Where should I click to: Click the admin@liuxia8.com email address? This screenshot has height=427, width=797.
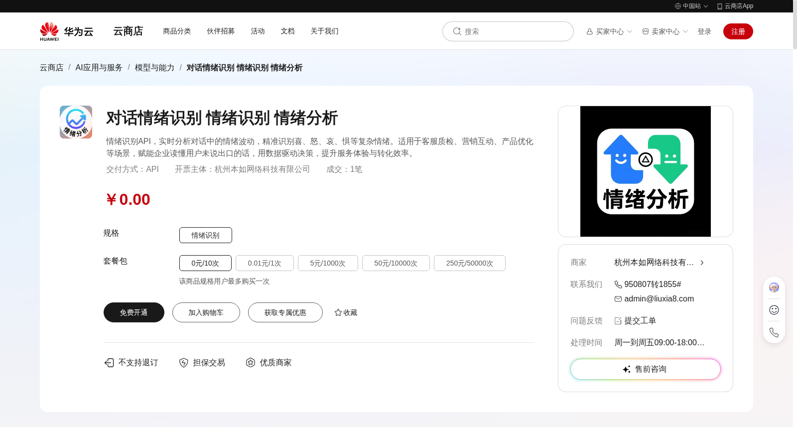659,299
